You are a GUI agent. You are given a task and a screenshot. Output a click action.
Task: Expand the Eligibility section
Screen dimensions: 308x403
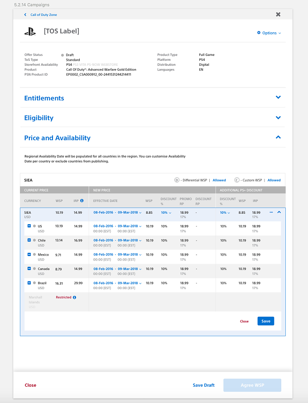(x=278, y=118)
